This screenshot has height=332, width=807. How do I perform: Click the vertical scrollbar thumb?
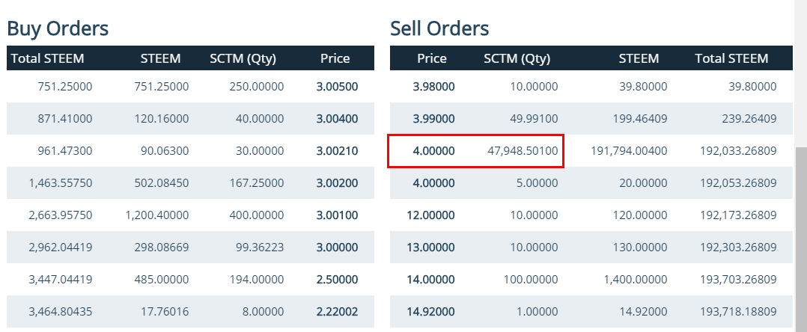click(801, 239)
